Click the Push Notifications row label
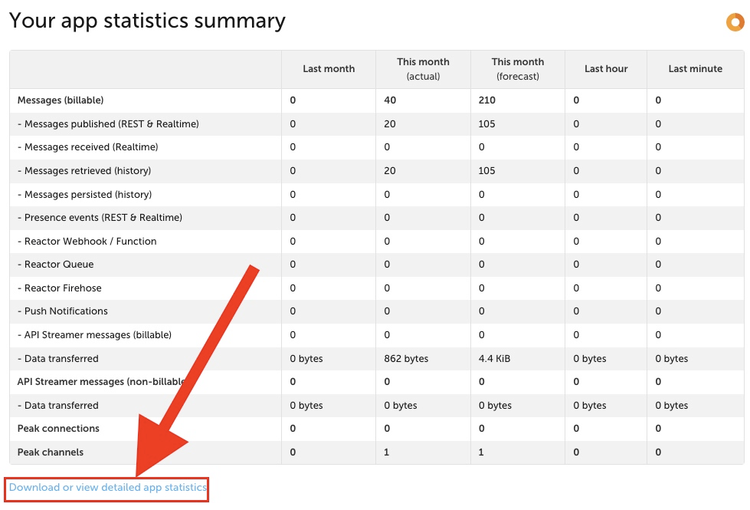The image size is (750, 510). (x=63, y=311)
